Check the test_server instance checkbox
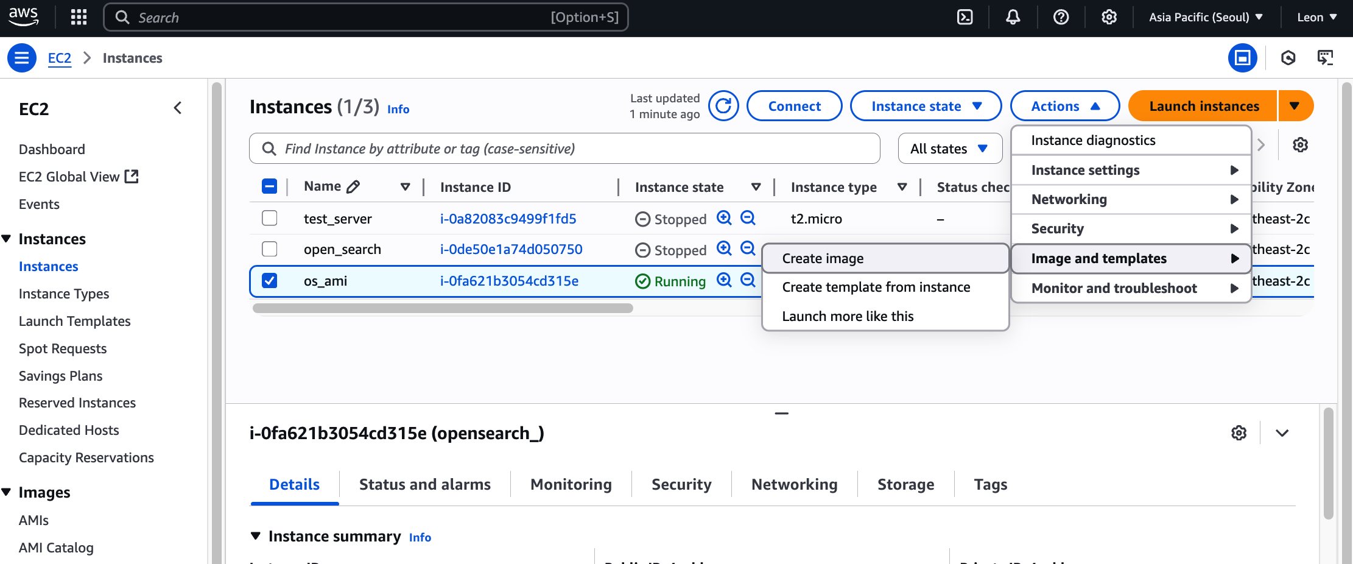Image resolution: width=1353 pixels, height=564 pixels. click(269, 218)
